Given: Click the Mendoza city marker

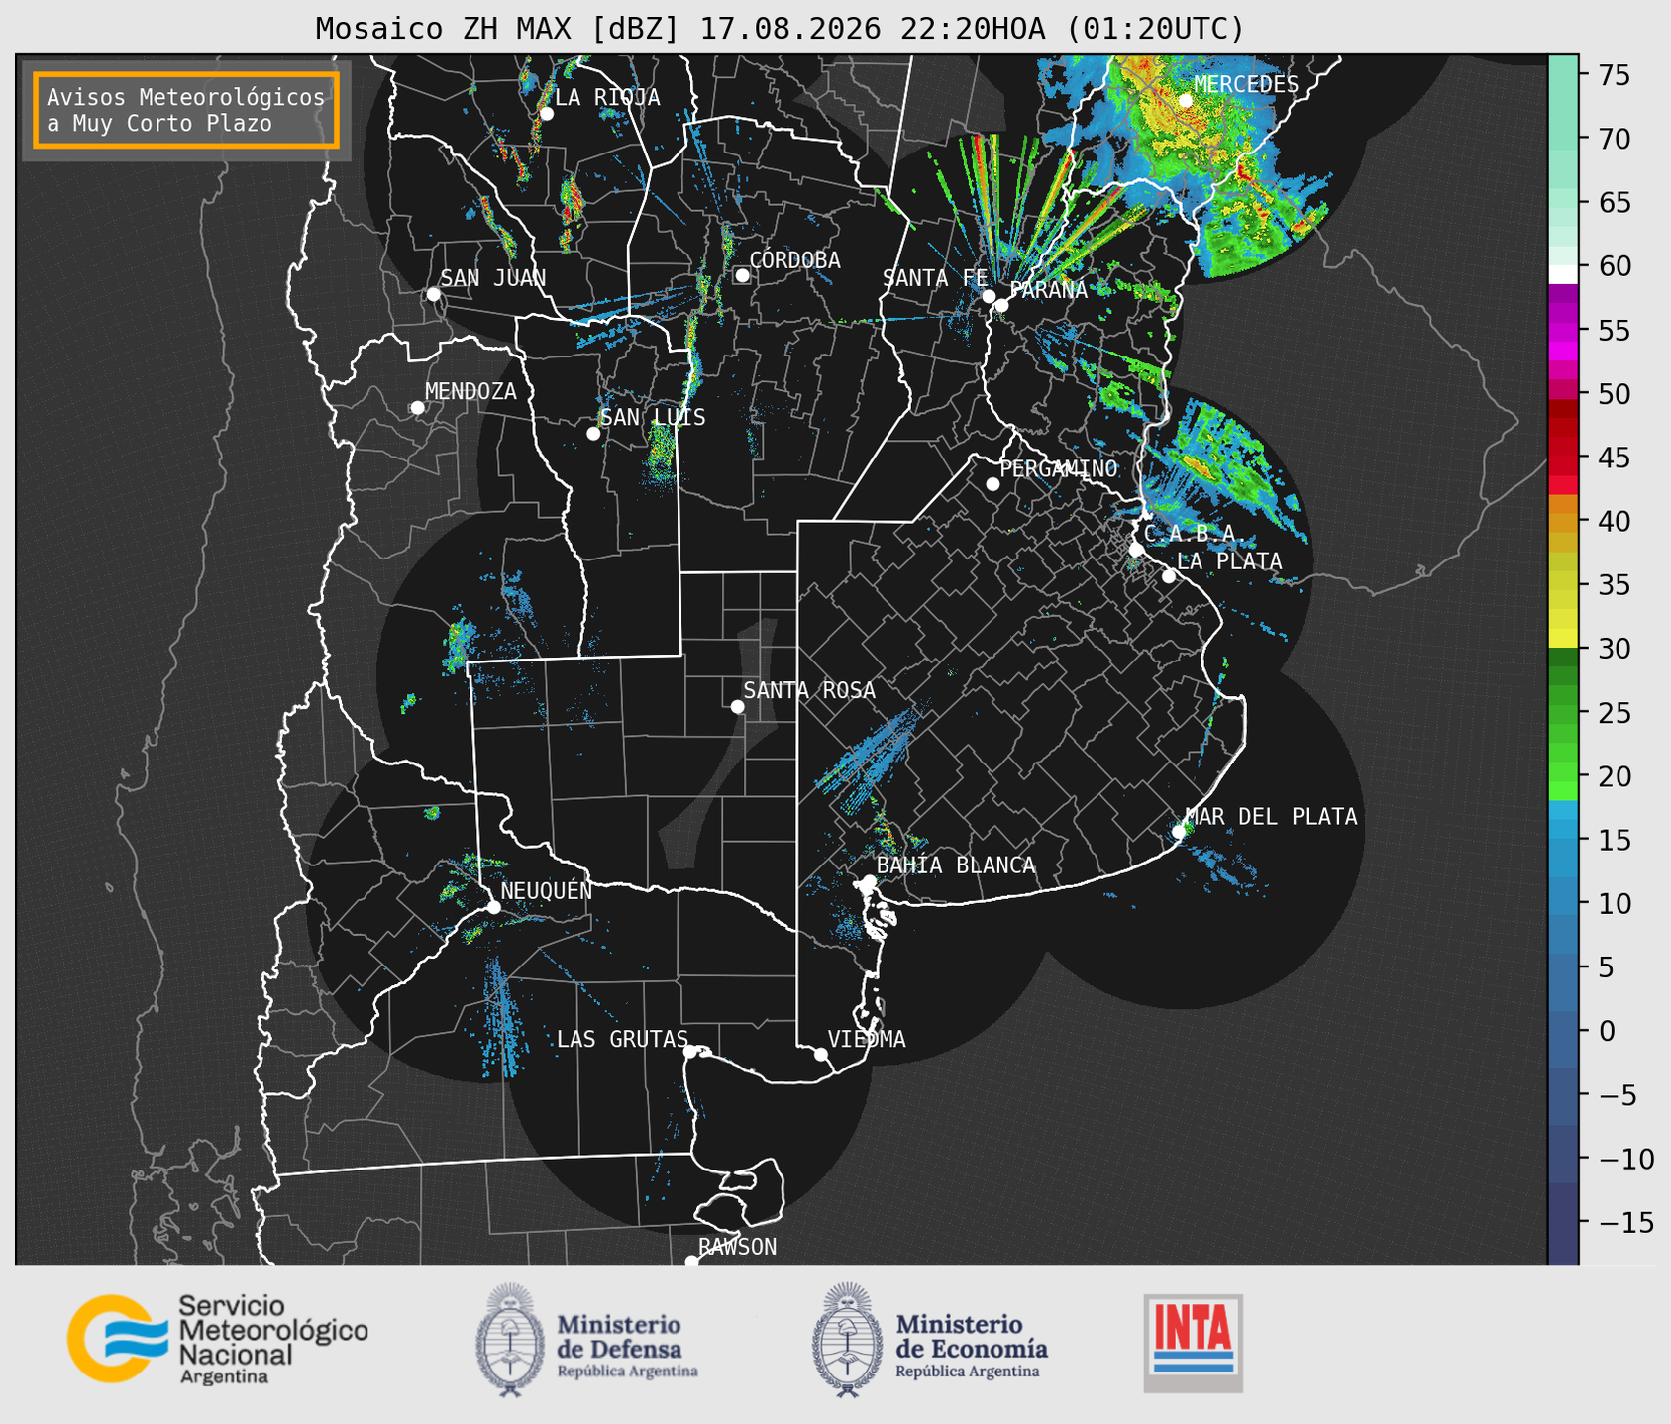Looking at the screenshot, I should click(x=417, y=408).
